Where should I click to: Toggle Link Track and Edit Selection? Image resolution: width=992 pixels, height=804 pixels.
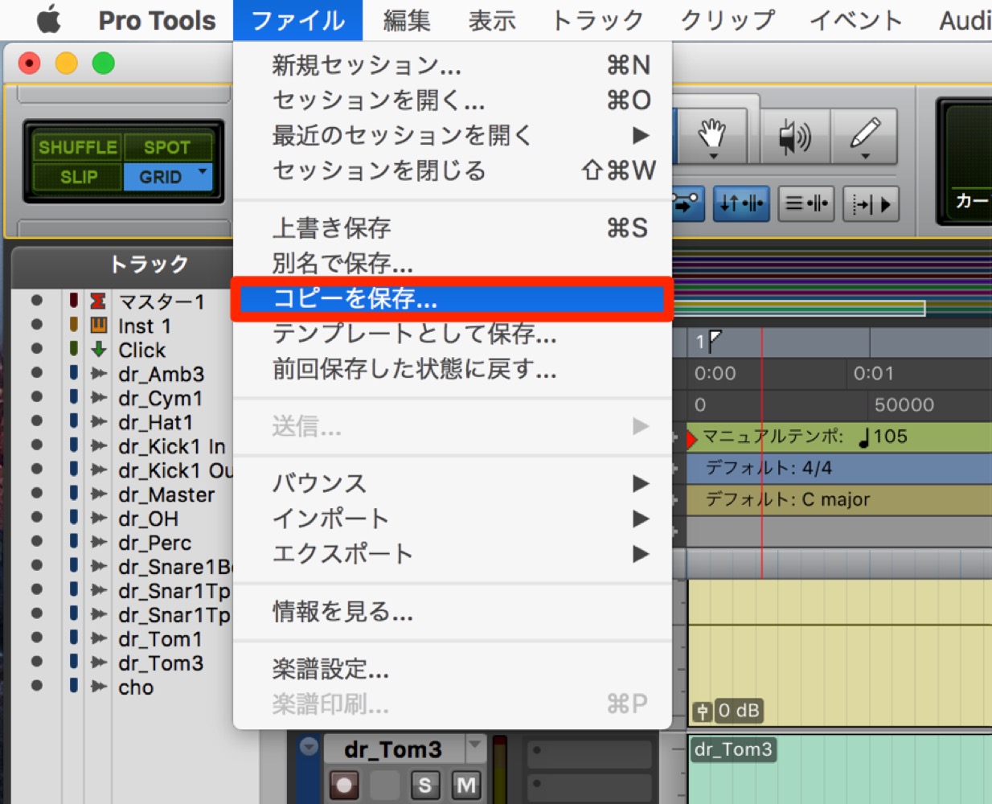click(x=806, y=203)
